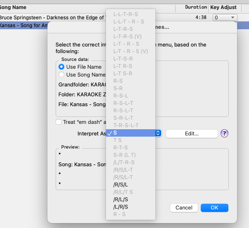Select the Use Song Name radio button
The width and height of the screenshot is (249, 228).
[x=61, y=74]
